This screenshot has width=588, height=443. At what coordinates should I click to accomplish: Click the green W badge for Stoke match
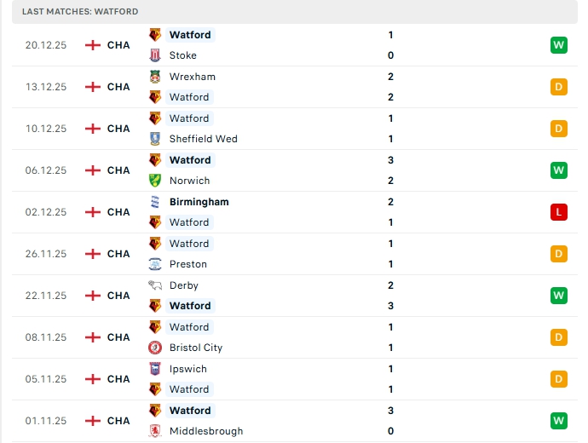tap(559, 45)
